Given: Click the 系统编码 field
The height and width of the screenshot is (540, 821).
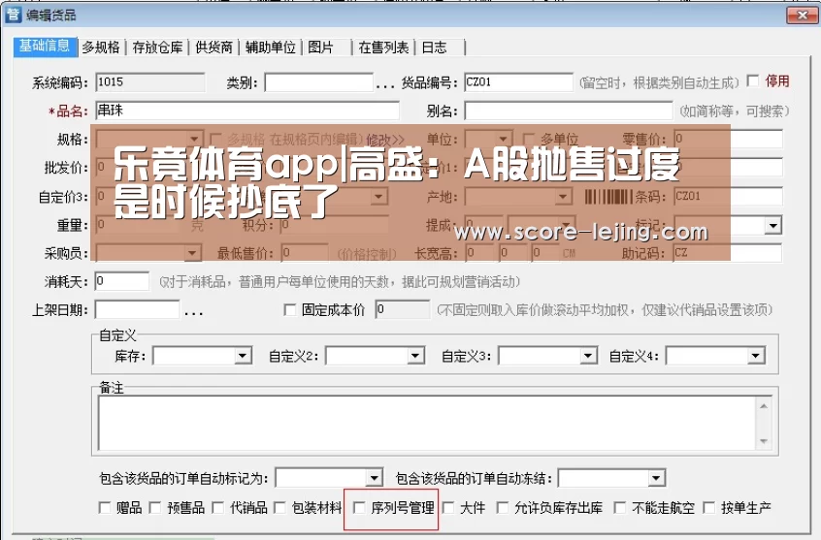Looking at the screenshot, I should (x=150, y=82).
